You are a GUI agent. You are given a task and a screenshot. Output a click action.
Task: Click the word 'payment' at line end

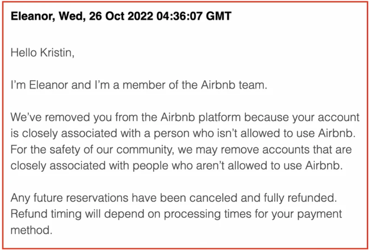tap(319, 214)
